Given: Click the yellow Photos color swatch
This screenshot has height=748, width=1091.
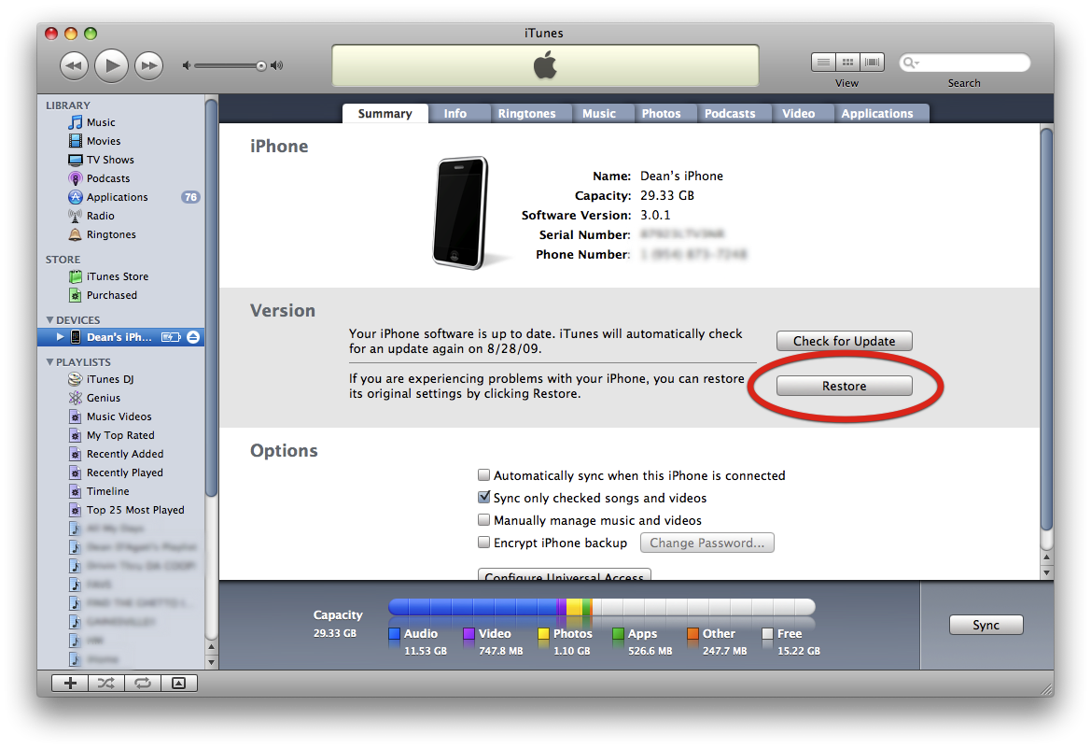Looking at the screenshot, I should pyautogui.click(x=543, y=634).
